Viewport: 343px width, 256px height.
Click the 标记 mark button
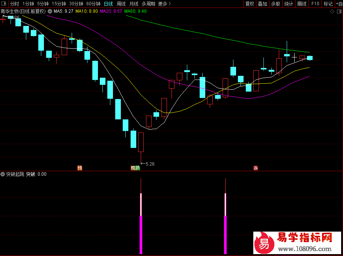pyautogui.click(x=328, y=4)
